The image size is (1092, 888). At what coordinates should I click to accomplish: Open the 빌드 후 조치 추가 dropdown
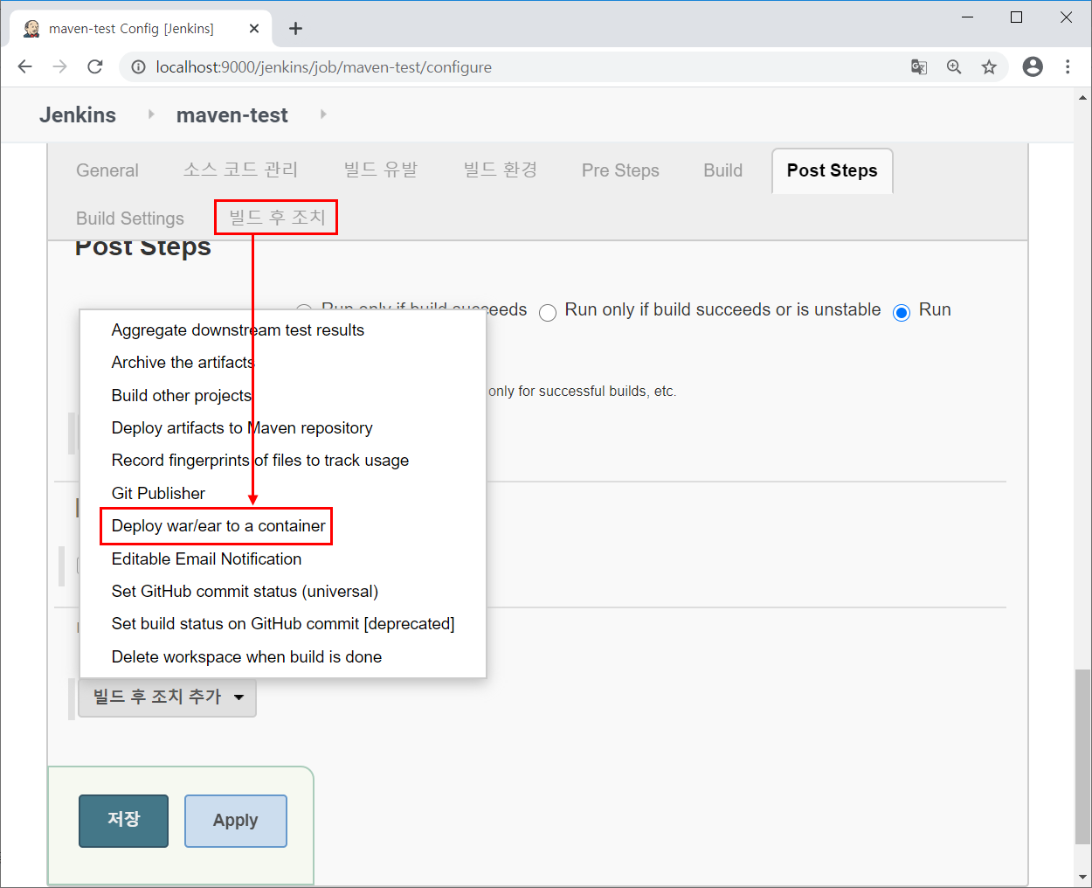coord(167,697)
